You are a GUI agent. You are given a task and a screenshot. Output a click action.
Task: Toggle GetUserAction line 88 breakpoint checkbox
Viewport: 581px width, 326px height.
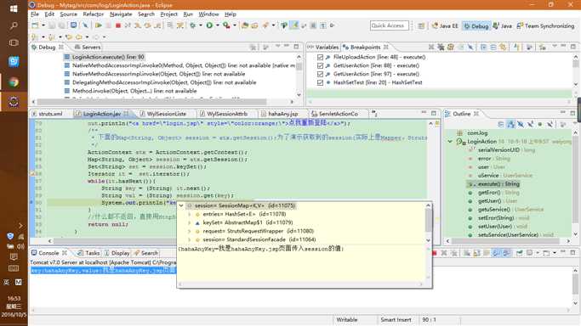pyautogui.click(x=320, y=65)
